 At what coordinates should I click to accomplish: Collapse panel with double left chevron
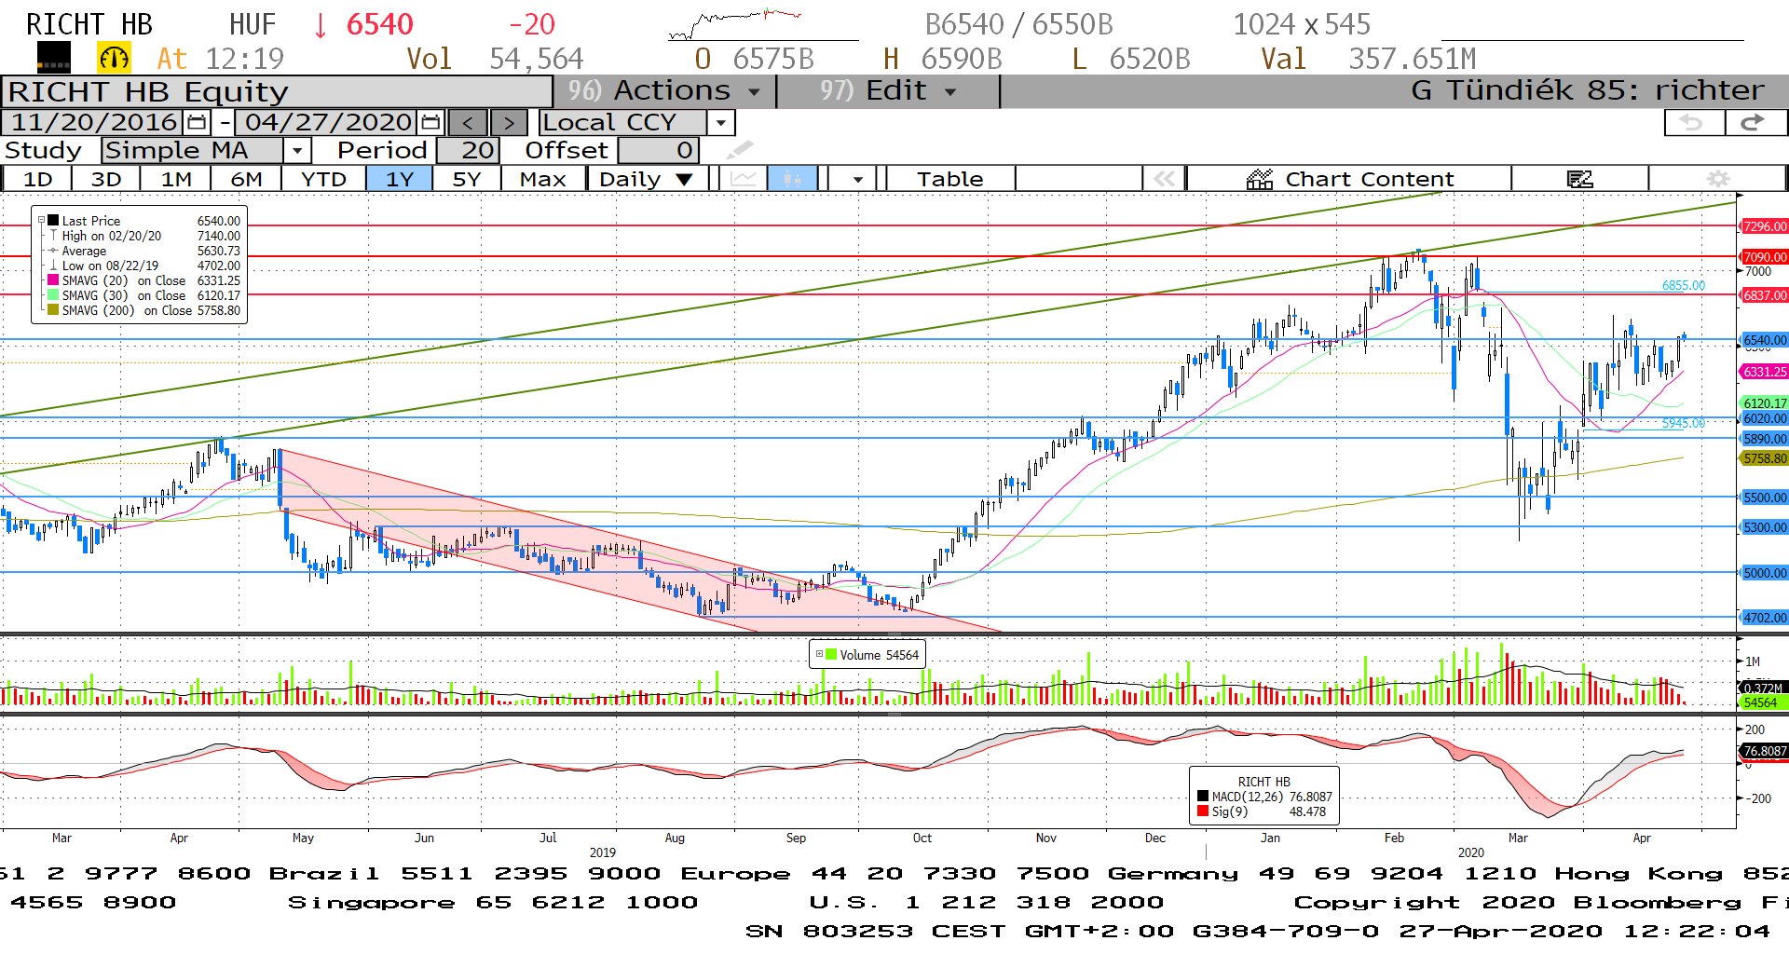1164,179
